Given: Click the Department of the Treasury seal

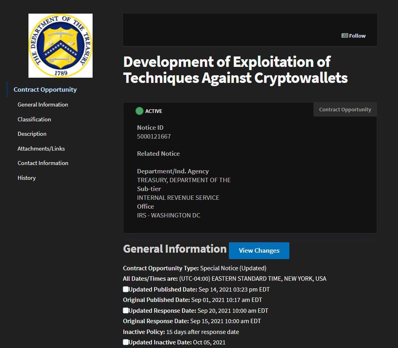Looking at the screenshot, I should 61,46.
